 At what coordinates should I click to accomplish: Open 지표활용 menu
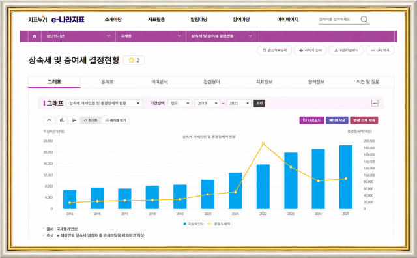point(156,19)
